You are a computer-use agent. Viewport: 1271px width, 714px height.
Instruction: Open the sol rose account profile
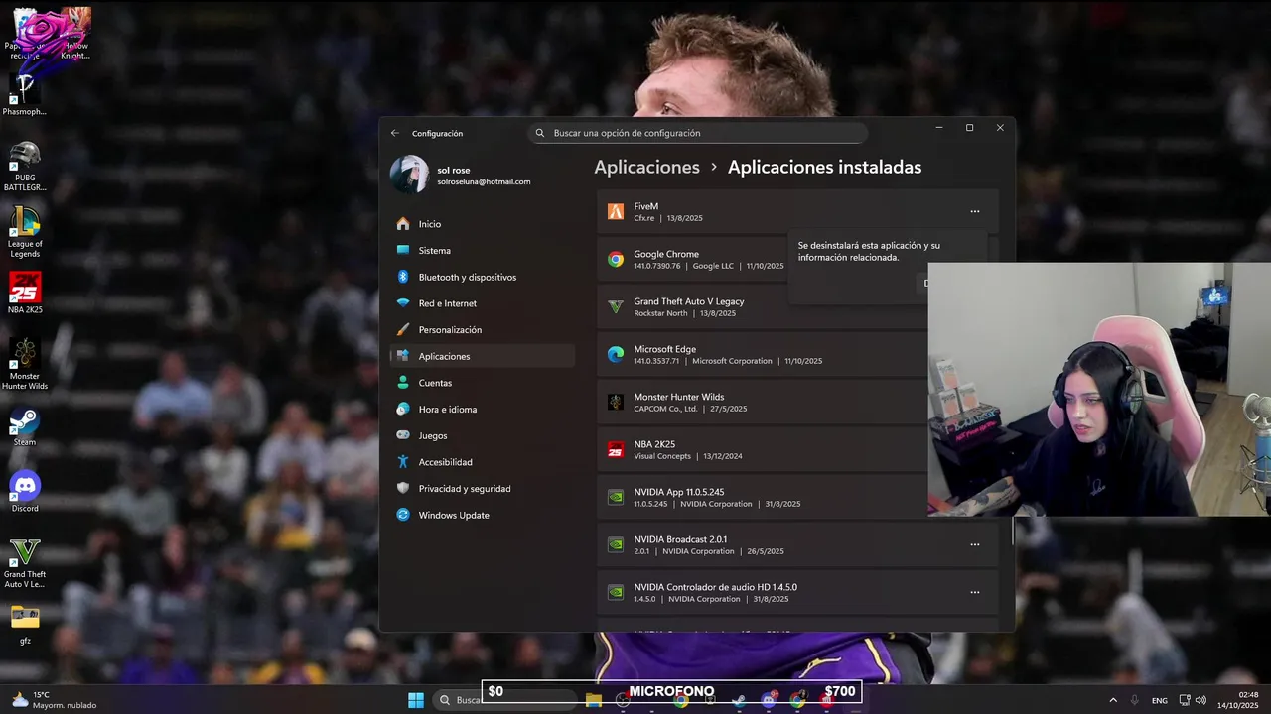(x=462, y=176)
